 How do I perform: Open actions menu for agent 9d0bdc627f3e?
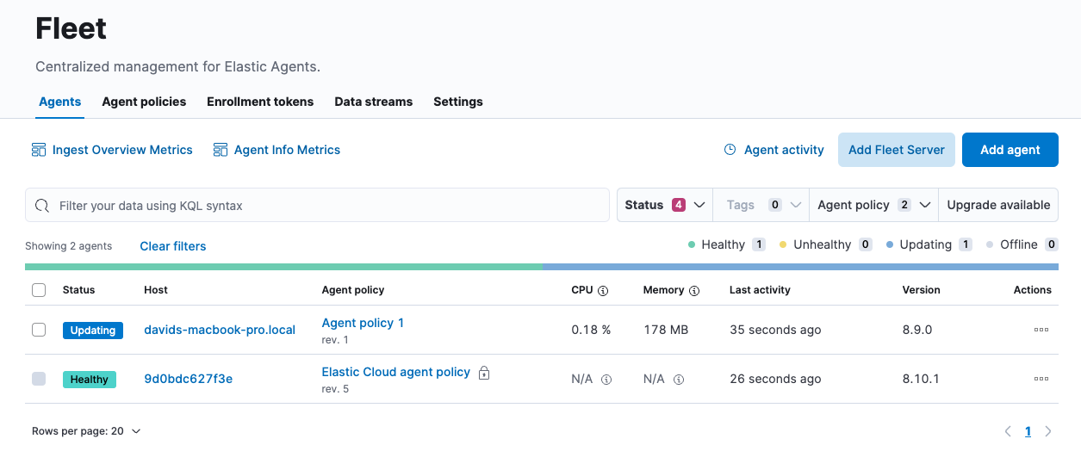1041,379
